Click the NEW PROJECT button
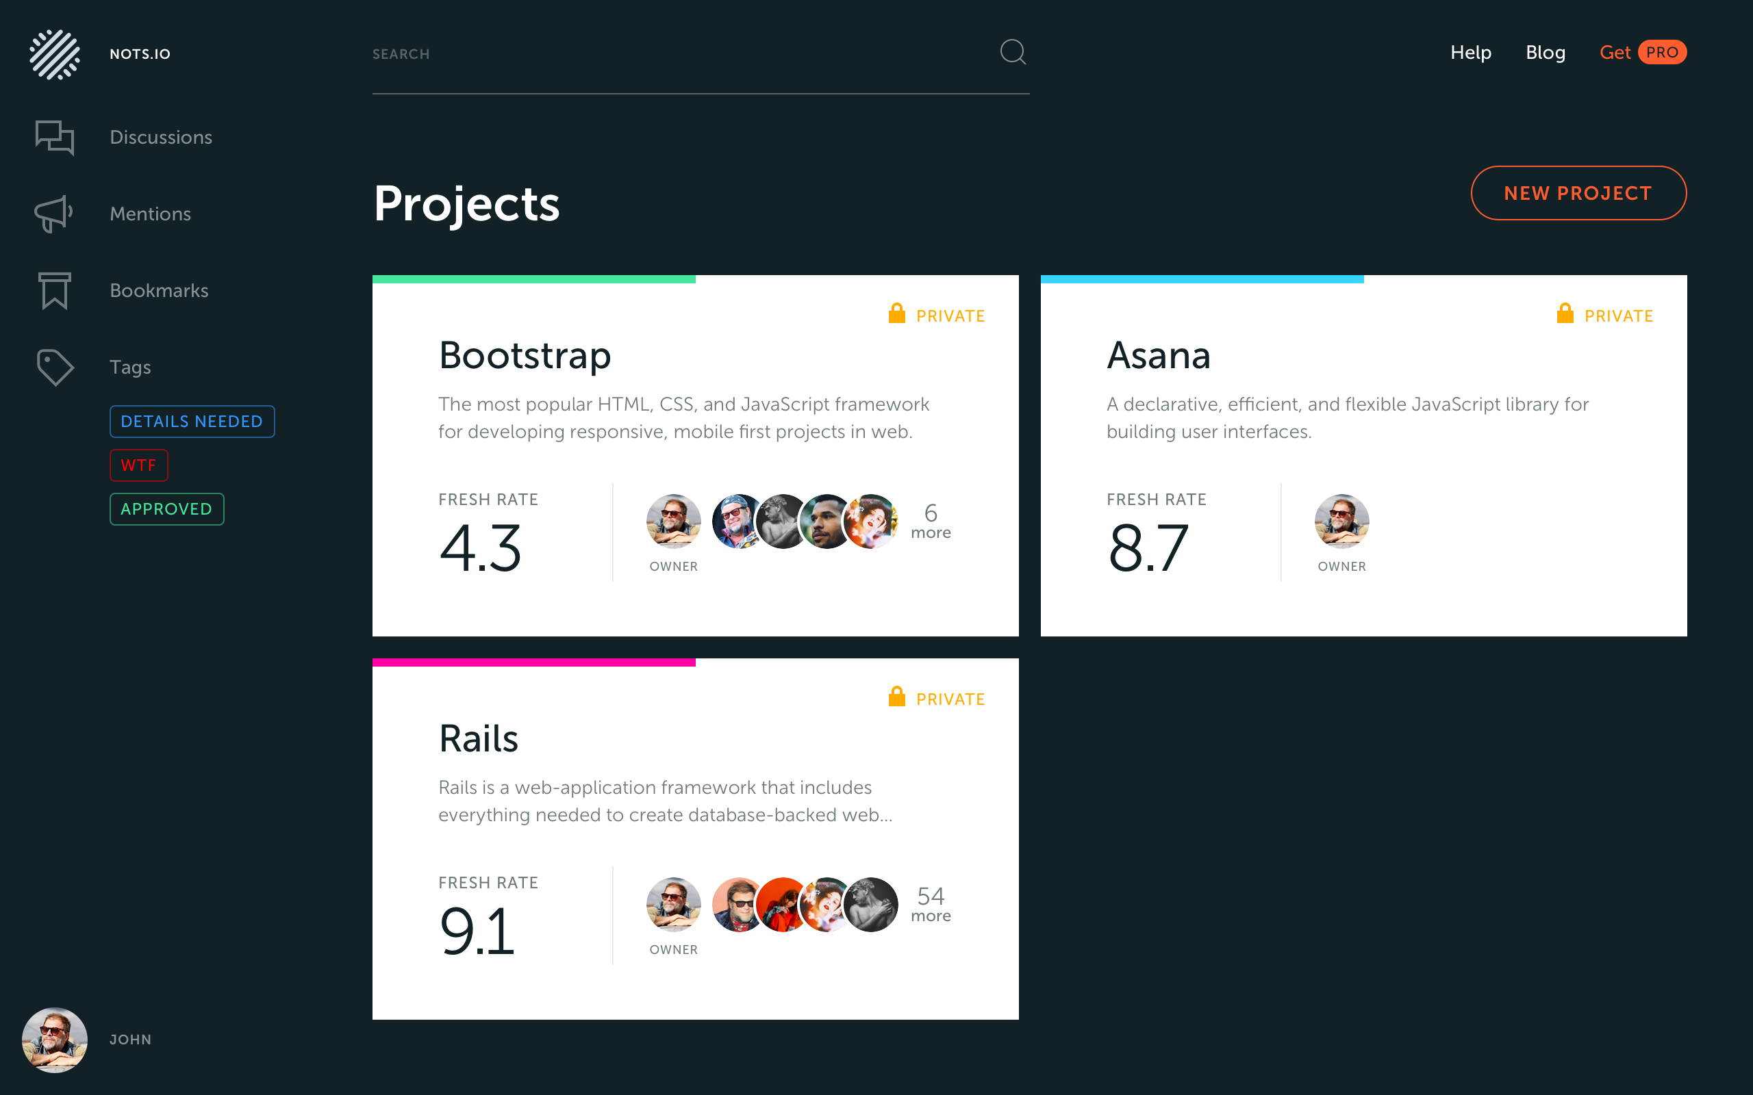Viewport: 1753px width, 1095px height. click(x=1578, y=194)
